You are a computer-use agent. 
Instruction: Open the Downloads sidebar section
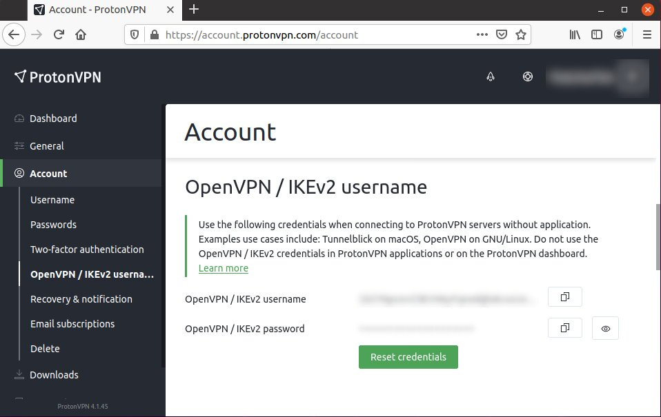54,375
